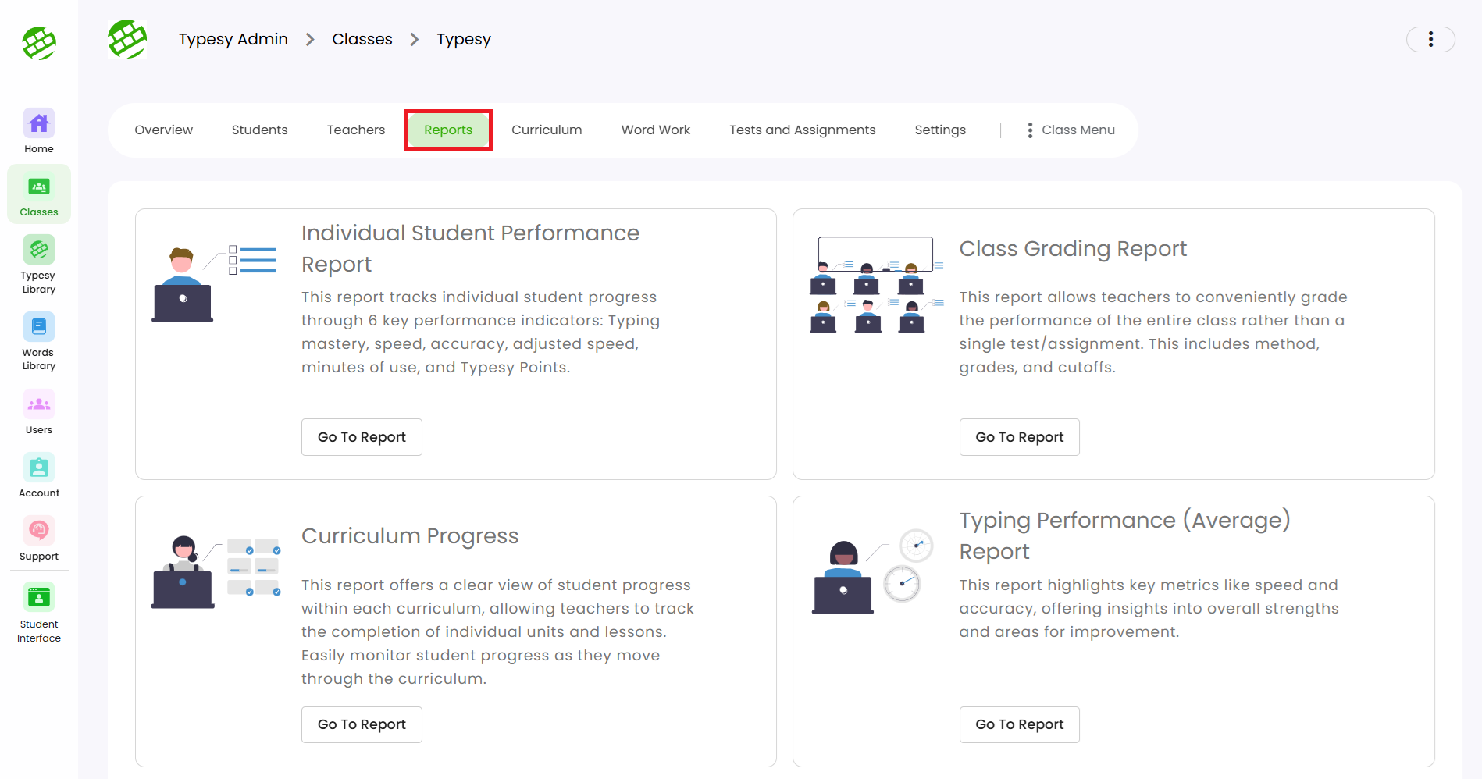Screen dimensions: 1482x779
Task: Click Classes in the breadcrumb
Action: [x=362, y=39]
